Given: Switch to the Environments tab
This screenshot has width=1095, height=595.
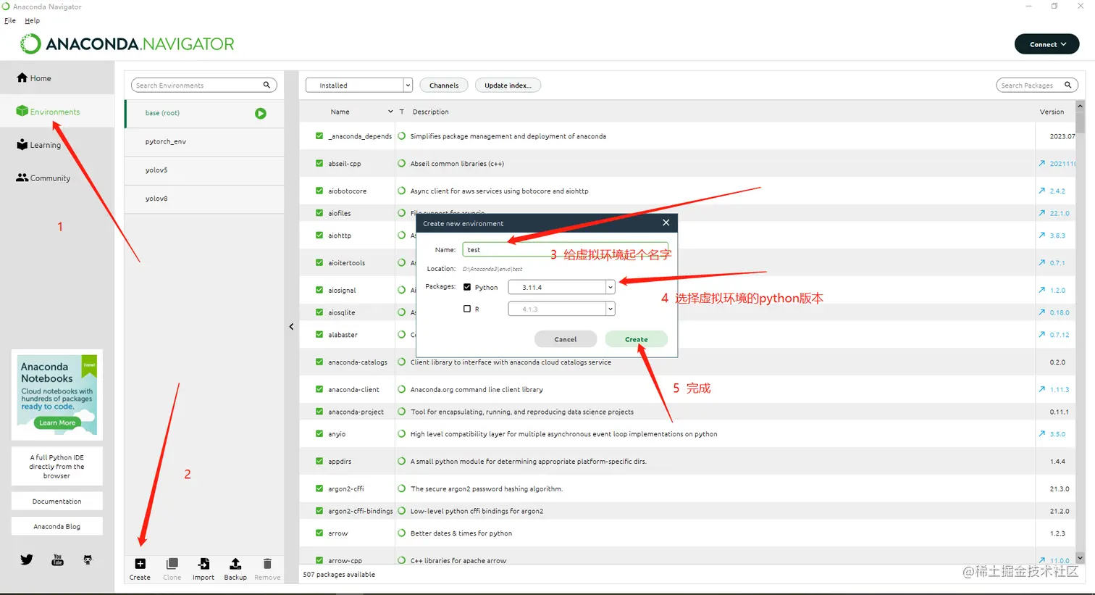Looking at the screenshot, I should tap(57, 112).
